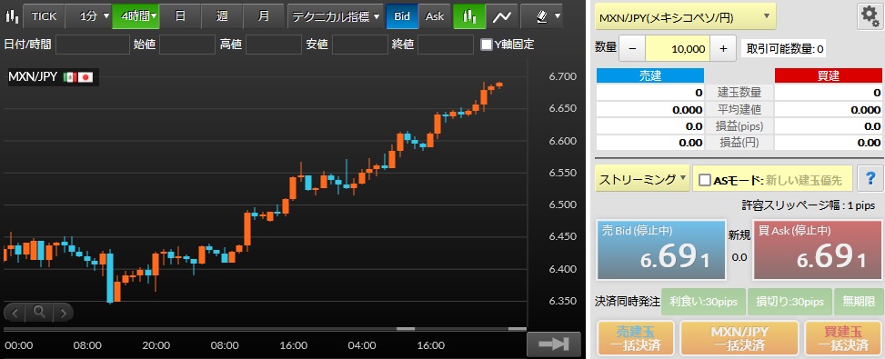Open the settings gear icon
Screen dimensions: 885x359
(869, 17)
